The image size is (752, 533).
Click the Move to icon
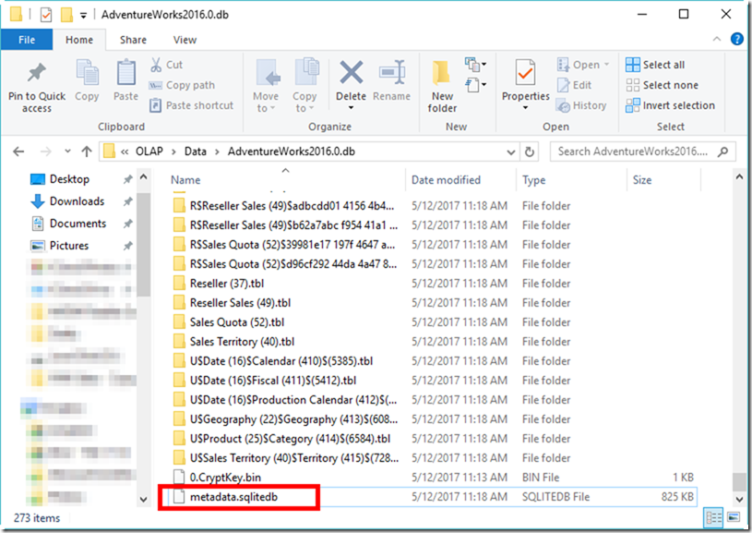267,73
